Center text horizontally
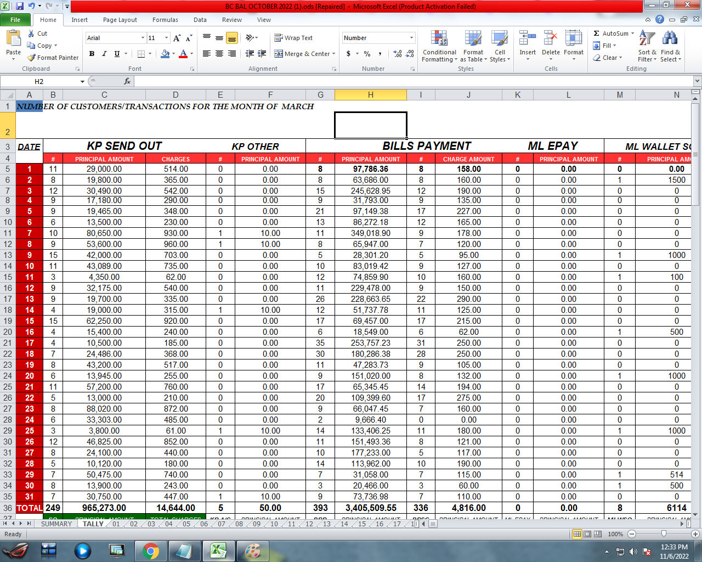 [219, 53]
